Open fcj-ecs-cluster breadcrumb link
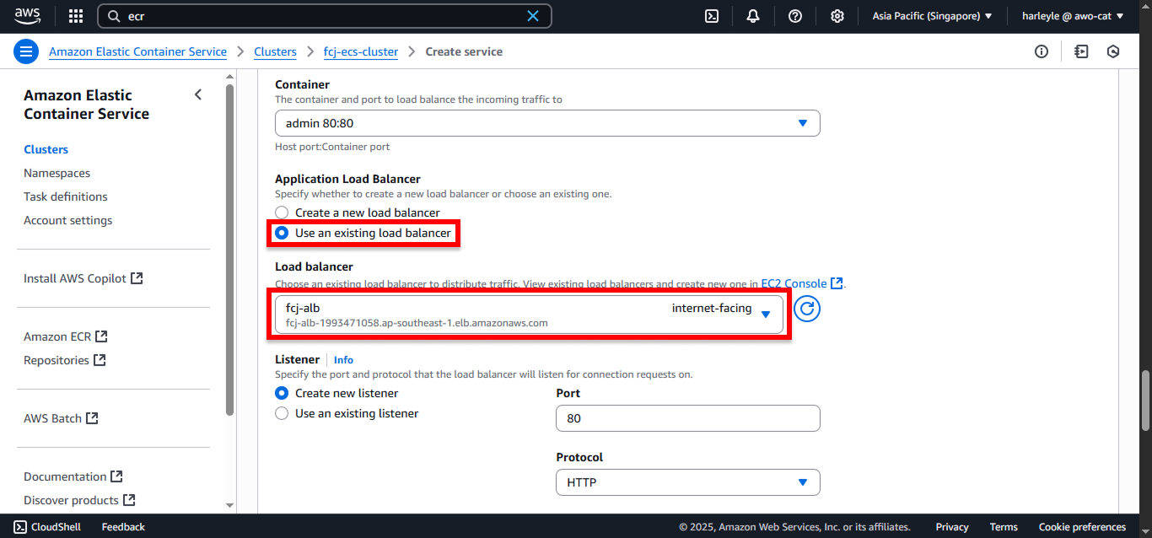The width and height of the screenshot is (1152, 538). [x=361, y=51]
